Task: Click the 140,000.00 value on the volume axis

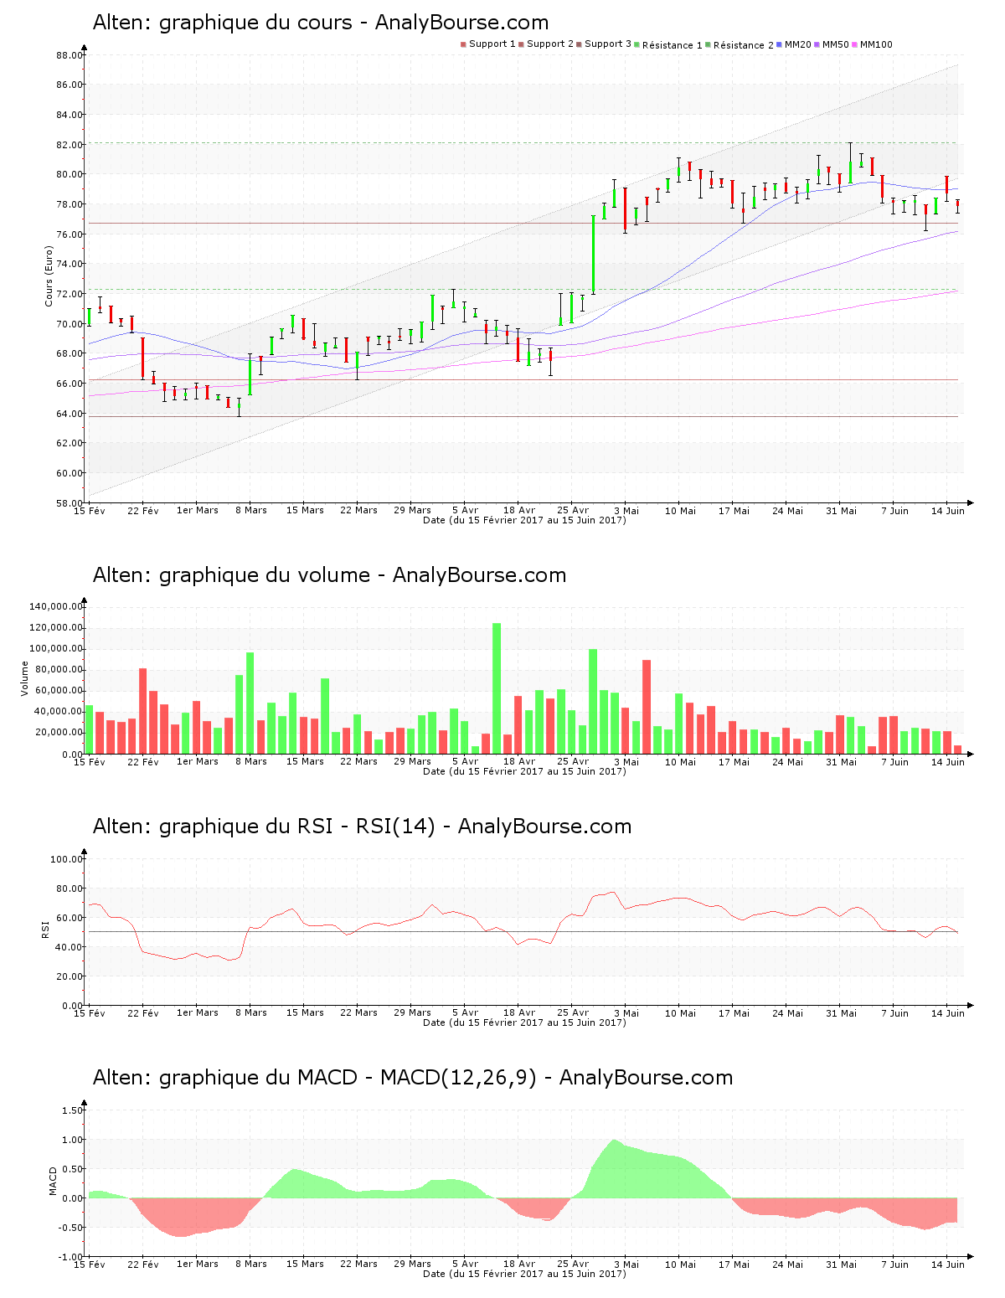Action: point(56,606)
